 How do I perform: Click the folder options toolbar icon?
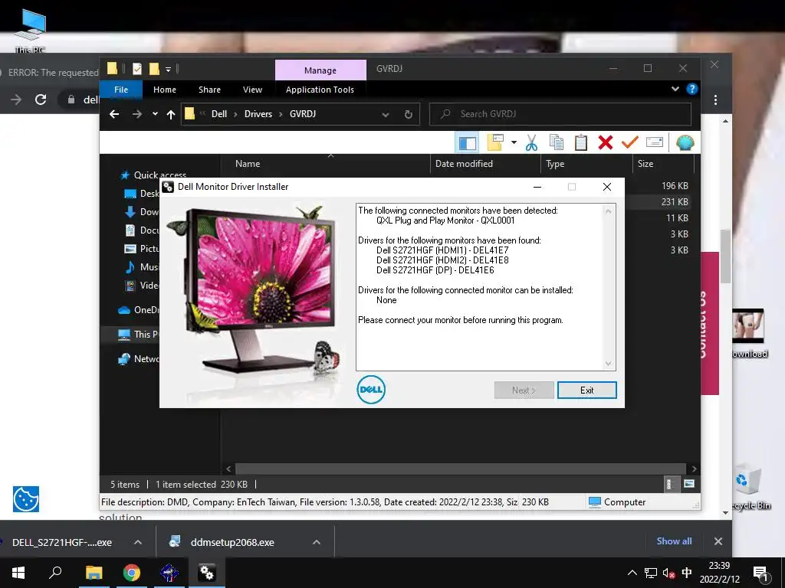click(x=495, y=142)
